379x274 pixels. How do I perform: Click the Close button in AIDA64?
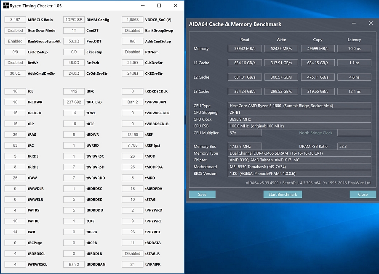click(x=363, y=195)
